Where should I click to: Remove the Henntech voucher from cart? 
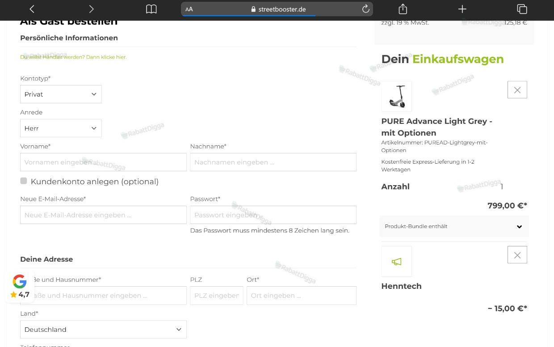click(x=517, y=255)
